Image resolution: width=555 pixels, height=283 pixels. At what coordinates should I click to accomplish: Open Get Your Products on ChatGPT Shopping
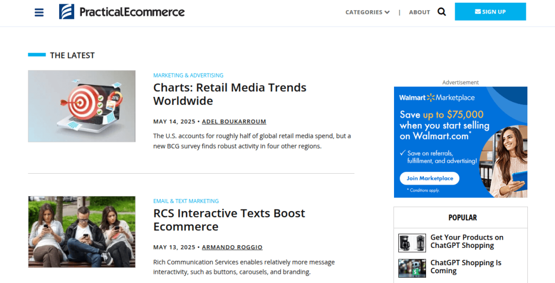467,241
